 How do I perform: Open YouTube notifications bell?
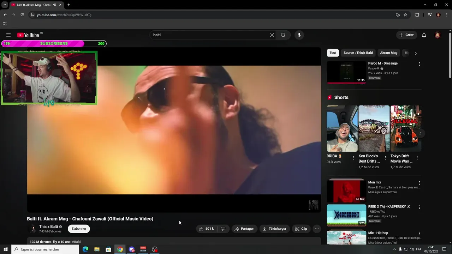pyautogui.click(x=424, y=35)
